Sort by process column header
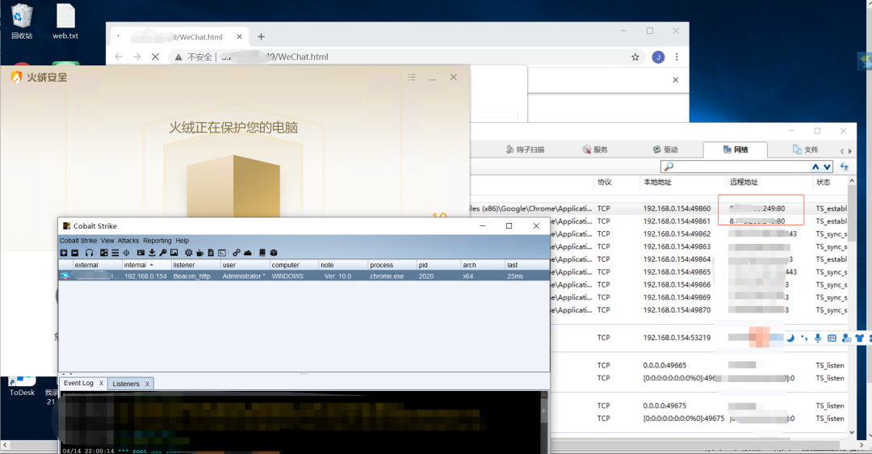 [392, 265]
